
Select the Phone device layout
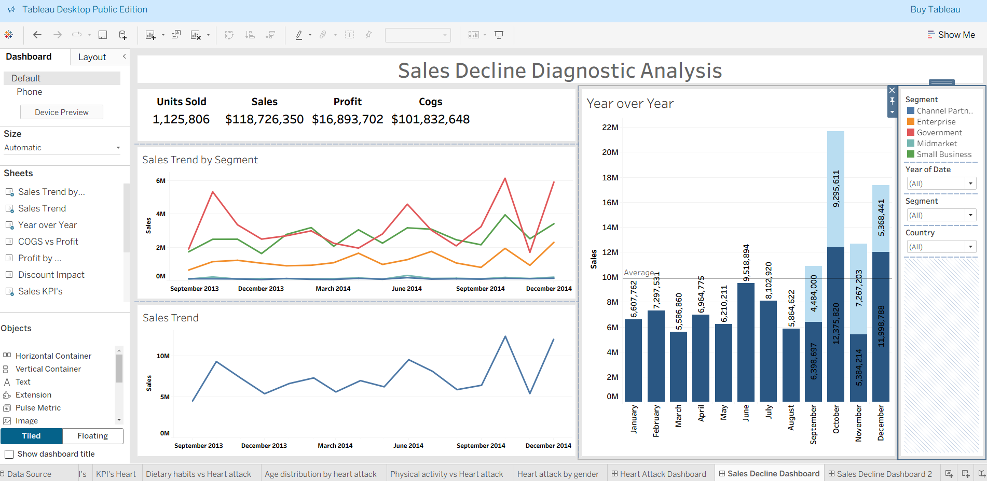coord(30,92)
